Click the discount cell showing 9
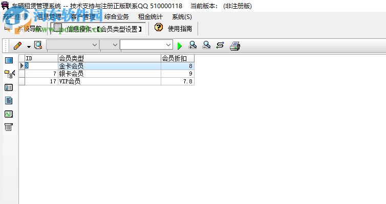 (x=178, y=74)
